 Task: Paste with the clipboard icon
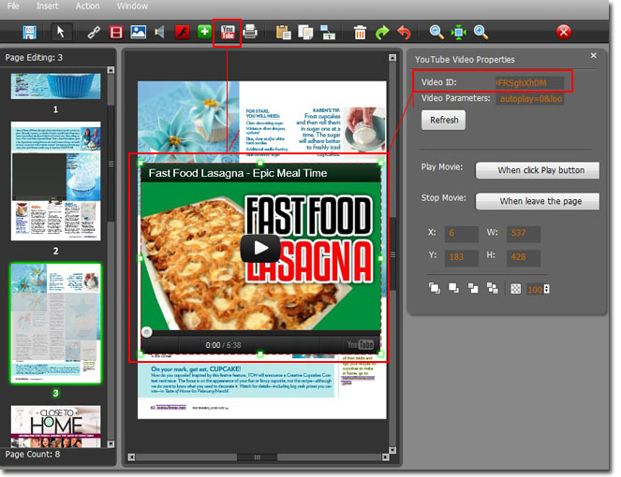(284, 33)
